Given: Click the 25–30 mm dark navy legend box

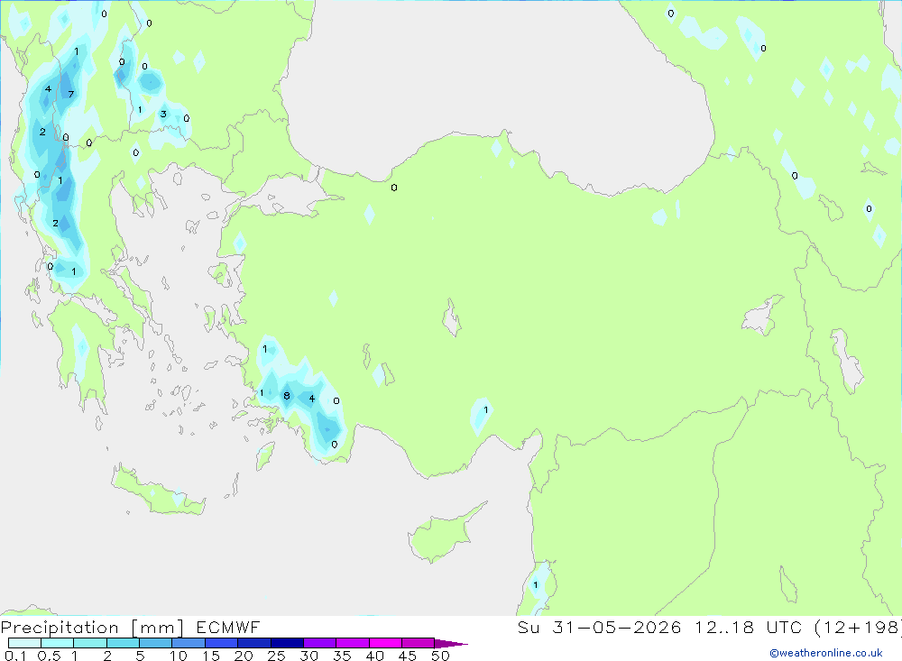Looking at the screenshot, I should [x=287, y=643].
